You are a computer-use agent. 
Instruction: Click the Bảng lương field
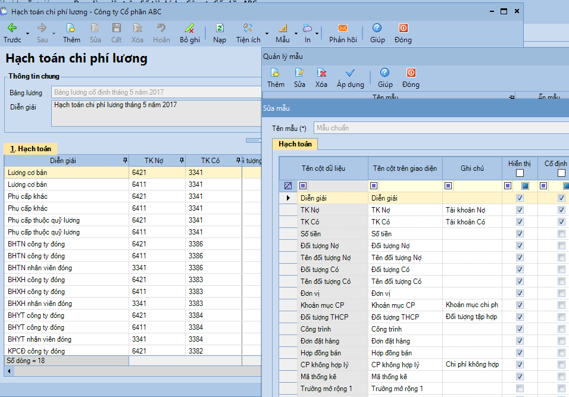coord(156,92)
